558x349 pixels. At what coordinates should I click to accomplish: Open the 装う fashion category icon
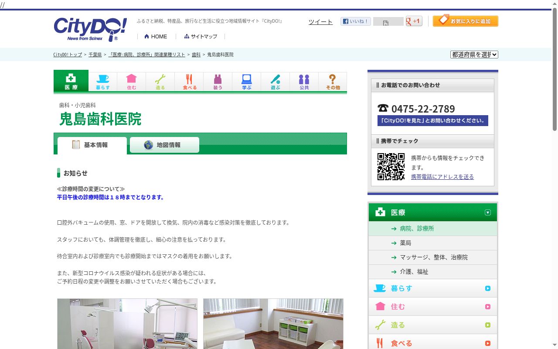click(x=218, y=82)
